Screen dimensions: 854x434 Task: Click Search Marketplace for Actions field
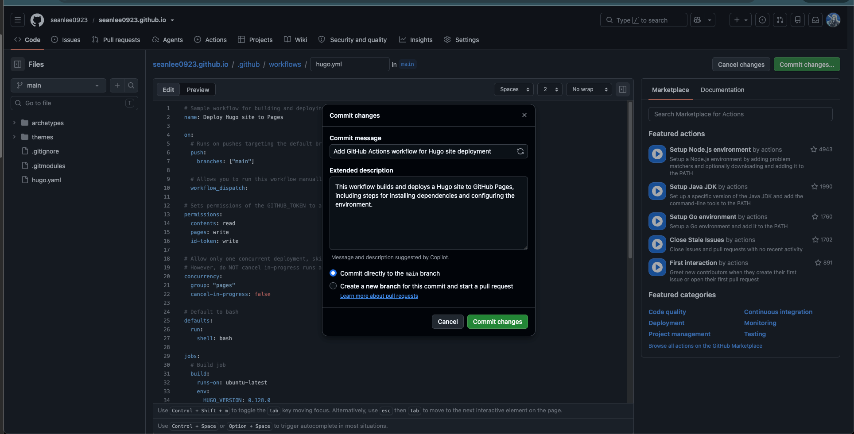[x=741, y=114]
